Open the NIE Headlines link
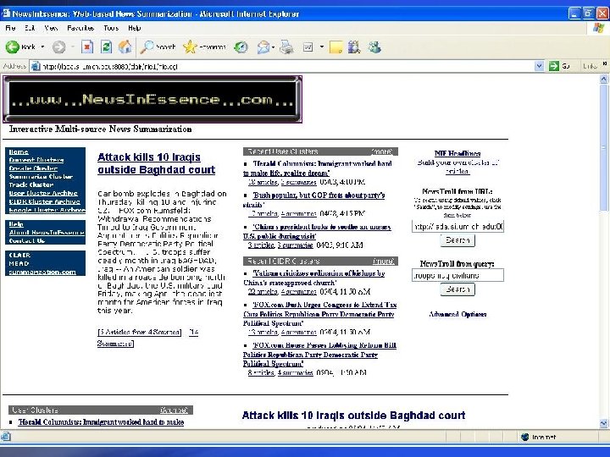The image size is (610, 457). [x=457, y=153]
